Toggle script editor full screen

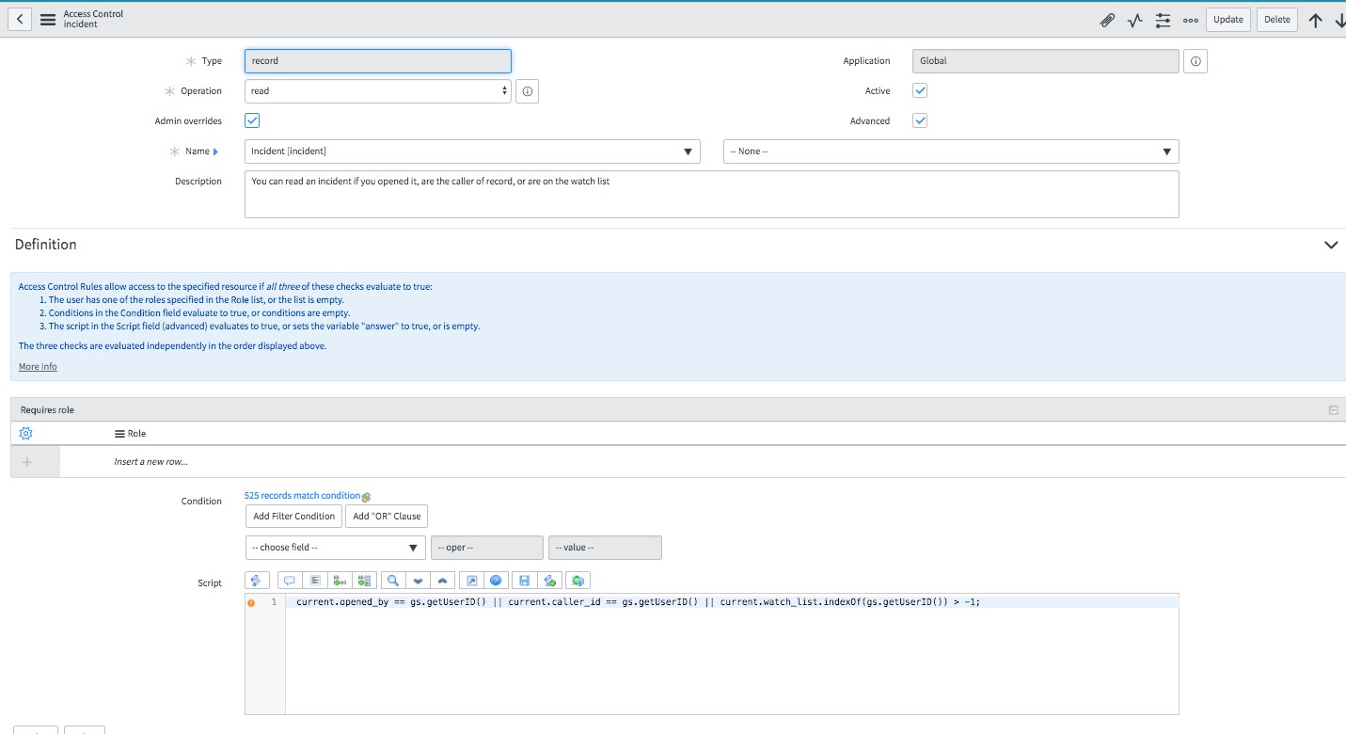pos(472,581)
